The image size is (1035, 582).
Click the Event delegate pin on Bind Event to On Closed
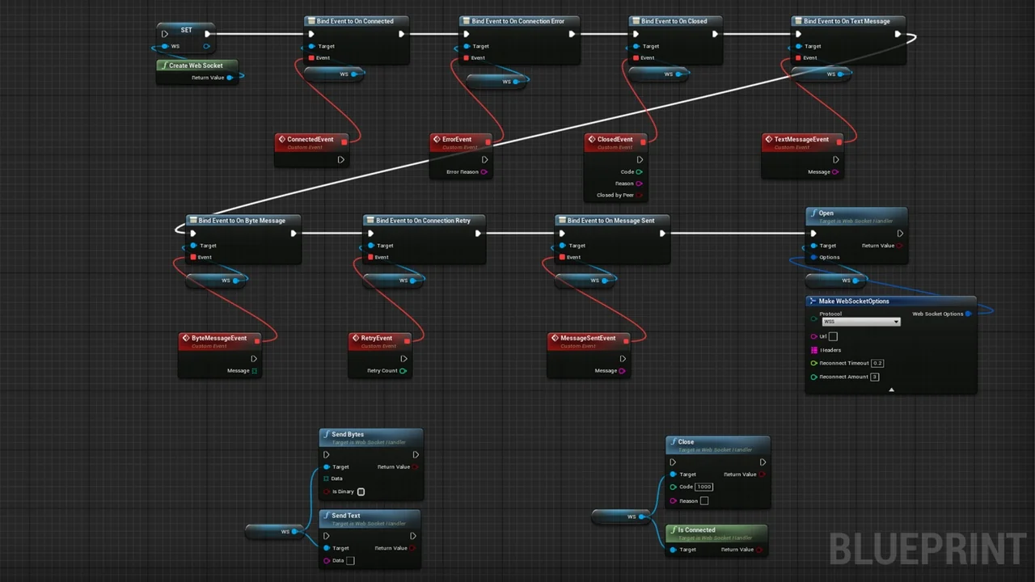click(x=635, y=58)
